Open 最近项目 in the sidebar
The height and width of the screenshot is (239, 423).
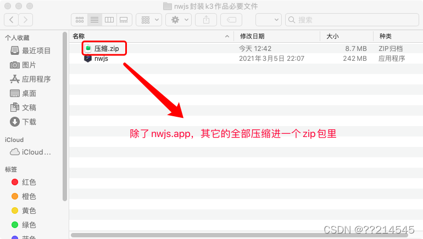[36, 50]
